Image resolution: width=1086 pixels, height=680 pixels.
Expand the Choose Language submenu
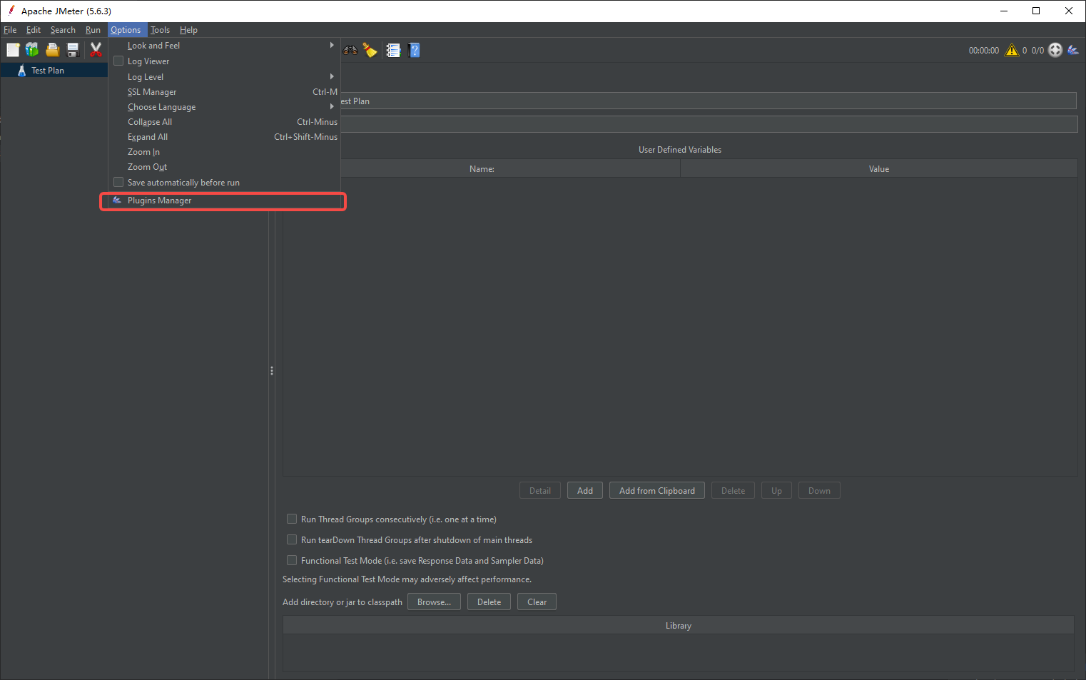coord(224,106)
